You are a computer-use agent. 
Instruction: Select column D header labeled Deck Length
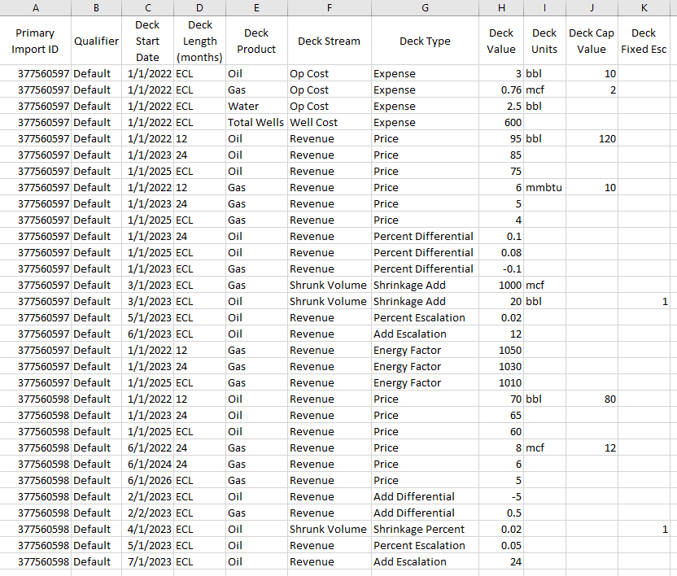tap(199, 7)
